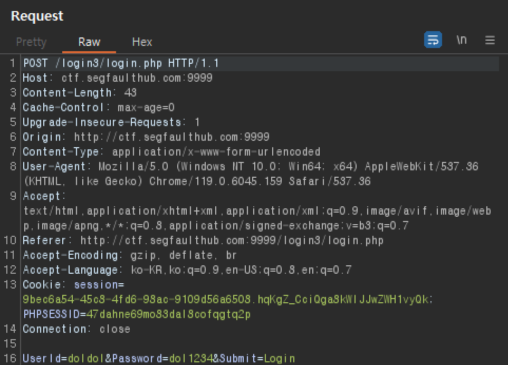
Task: Click the Referer URL value
Action: [x=232, y=241]
